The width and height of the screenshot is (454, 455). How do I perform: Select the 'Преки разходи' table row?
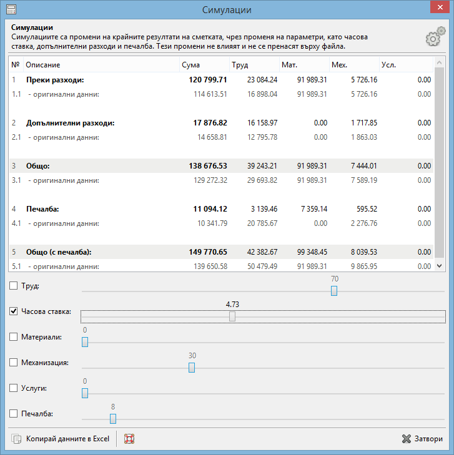point(55,80)
